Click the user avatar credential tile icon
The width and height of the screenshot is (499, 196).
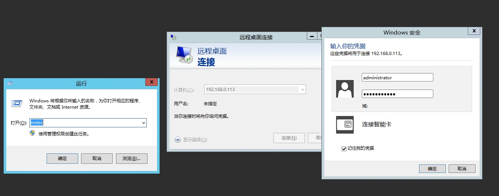345,89
